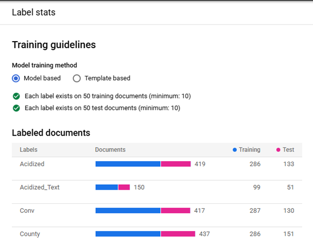Click the blue training bar for Acidized_Text

[x=106, y=187]
